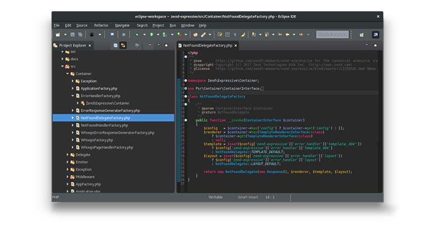The height and width of the screenshot is (225, 429).
Task: Select WhoopsFactory.php in the tree
Action: coord(97,140)
